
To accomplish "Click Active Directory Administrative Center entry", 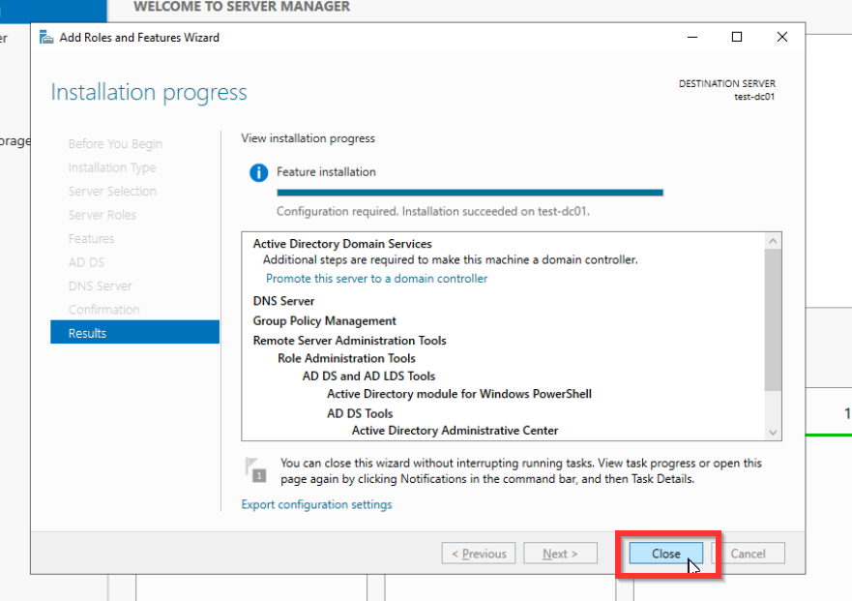I will 455,431.
